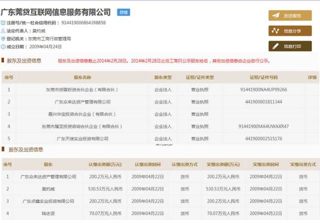Click 企业法人 in the 嘉兴华宝 row
The width and height of the screenshot is (320, 223).
(163, 114)
